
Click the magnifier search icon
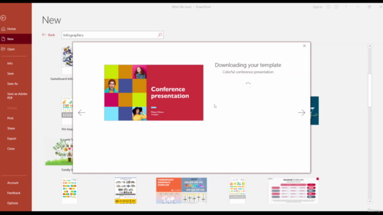point(160,35)
